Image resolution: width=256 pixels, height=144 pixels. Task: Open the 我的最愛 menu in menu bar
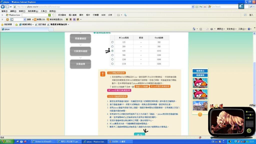click(x=33, y=11)
